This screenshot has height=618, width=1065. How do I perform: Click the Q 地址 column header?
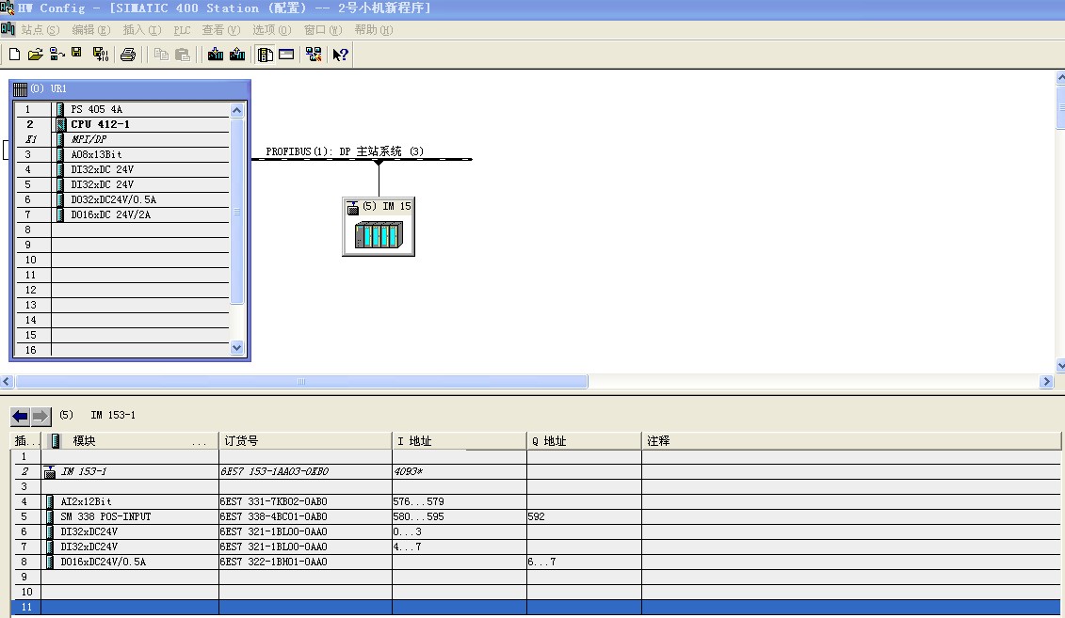click(584, 441)
